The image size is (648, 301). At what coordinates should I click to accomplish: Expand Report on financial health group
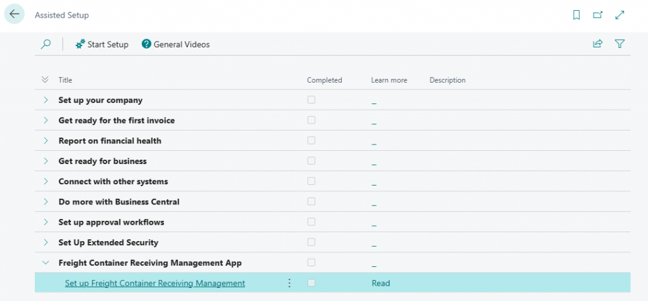coord(46,141)
